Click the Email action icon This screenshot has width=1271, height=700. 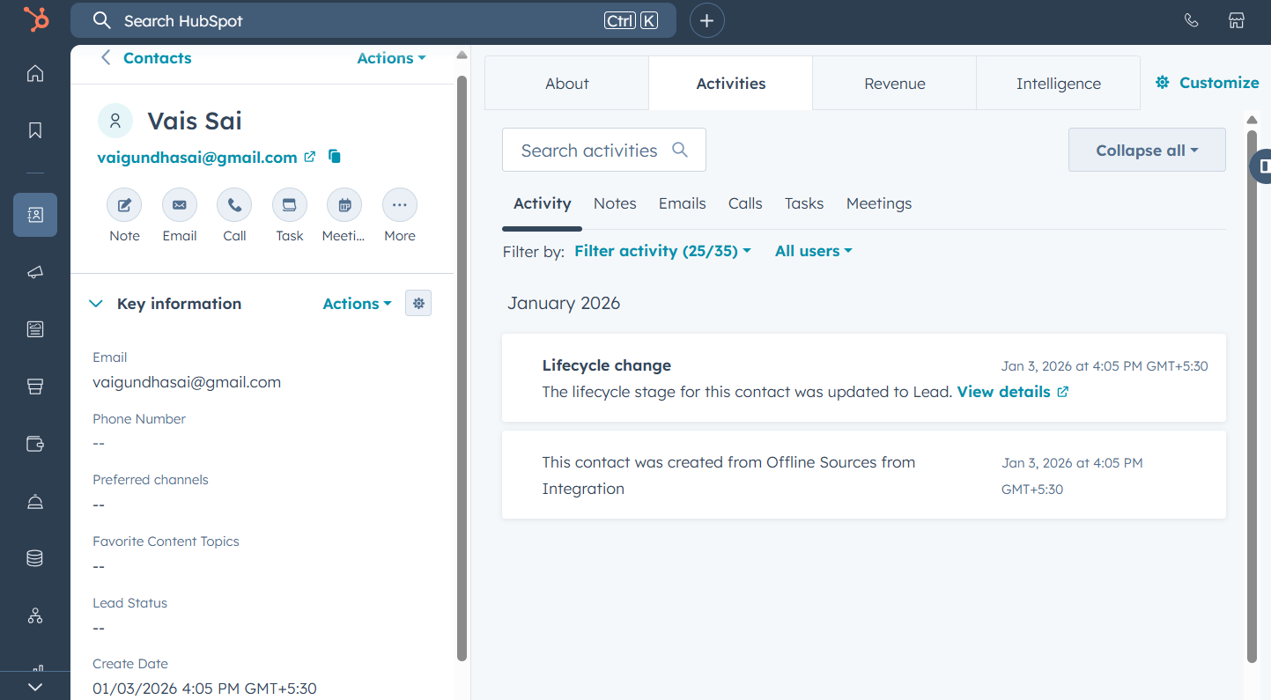180,205
